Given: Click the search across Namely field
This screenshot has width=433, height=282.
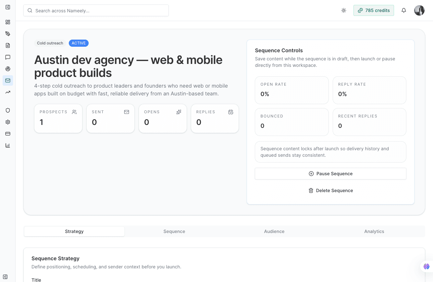Looking at the screenshot, I should 96,10.
